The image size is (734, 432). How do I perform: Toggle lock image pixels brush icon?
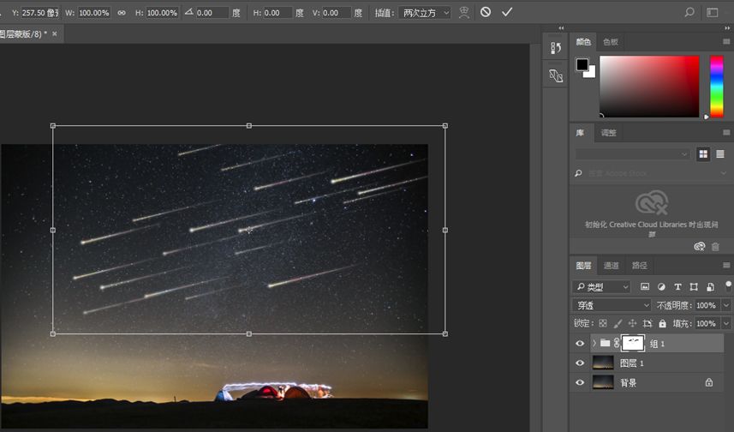click(x=618, y=323)
